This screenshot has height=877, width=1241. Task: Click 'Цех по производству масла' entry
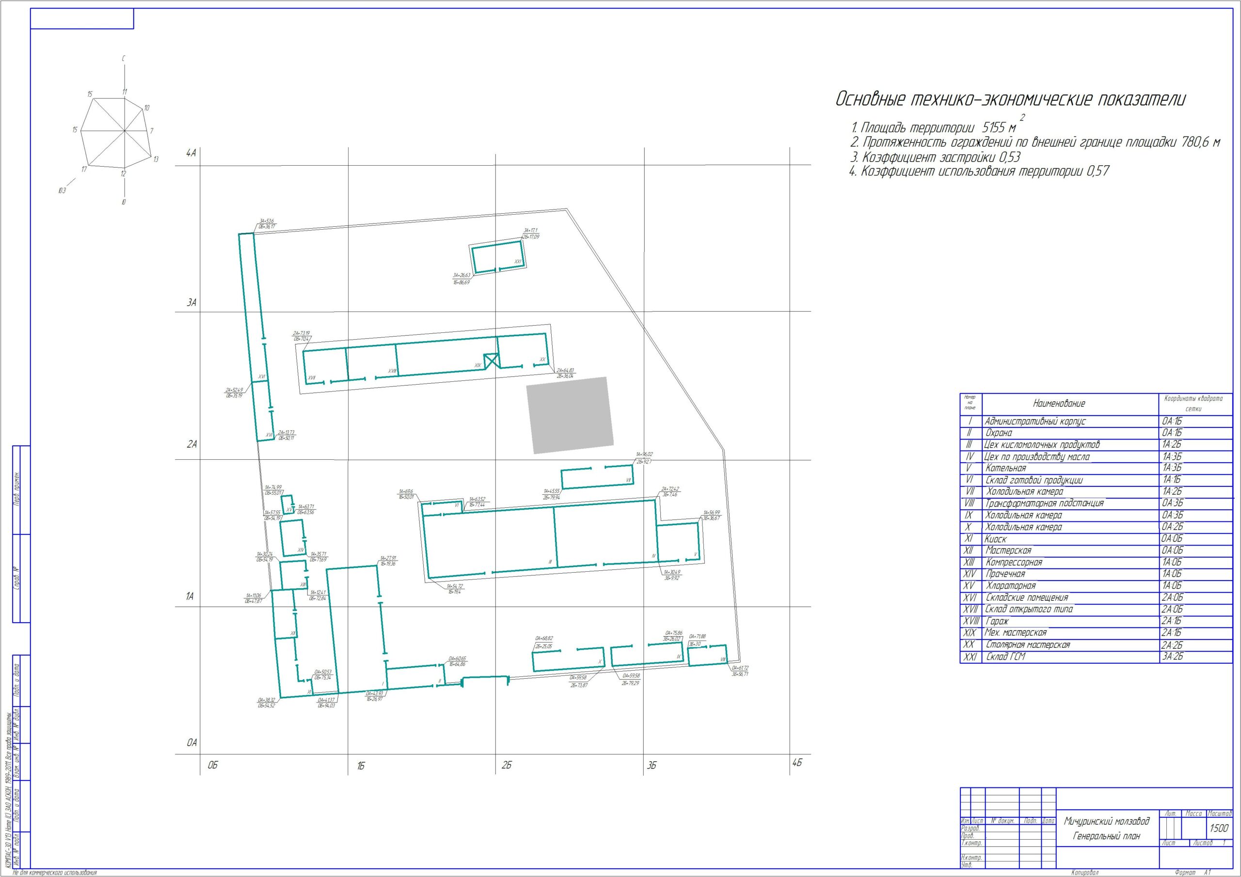click(x=1096, y=456)
